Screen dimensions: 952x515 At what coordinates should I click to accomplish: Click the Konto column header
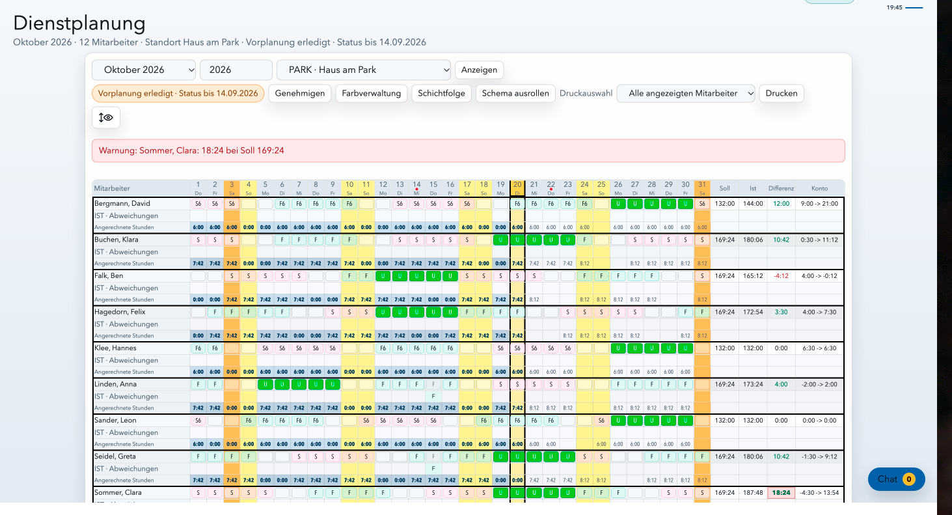tap(820, 188)
